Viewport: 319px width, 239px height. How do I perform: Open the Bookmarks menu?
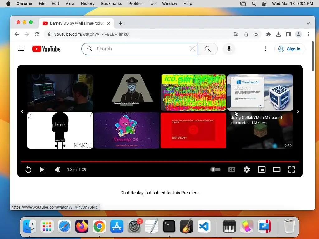pos(111,4)
